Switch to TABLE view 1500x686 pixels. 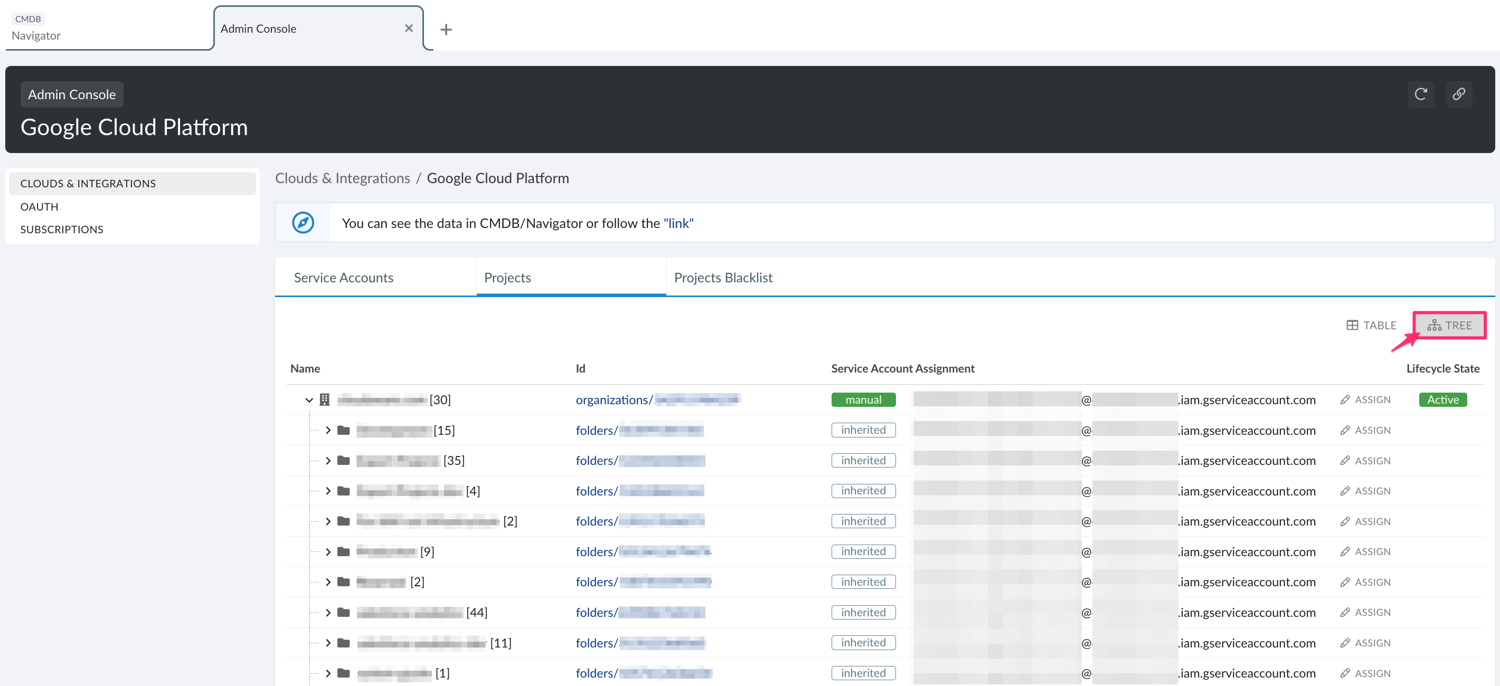coord(1371,325)
